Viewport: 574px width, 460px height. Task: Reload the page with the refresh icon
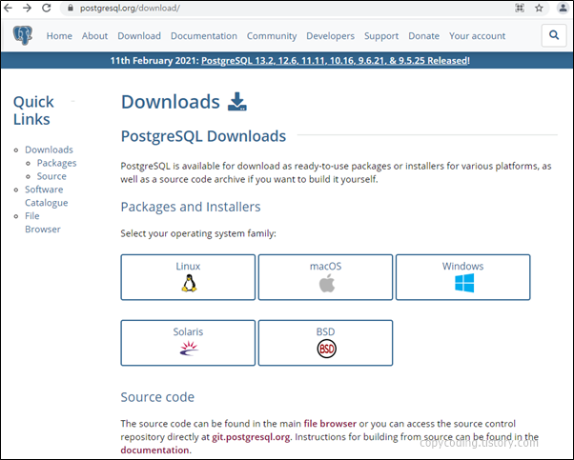(x=47, y=8)
